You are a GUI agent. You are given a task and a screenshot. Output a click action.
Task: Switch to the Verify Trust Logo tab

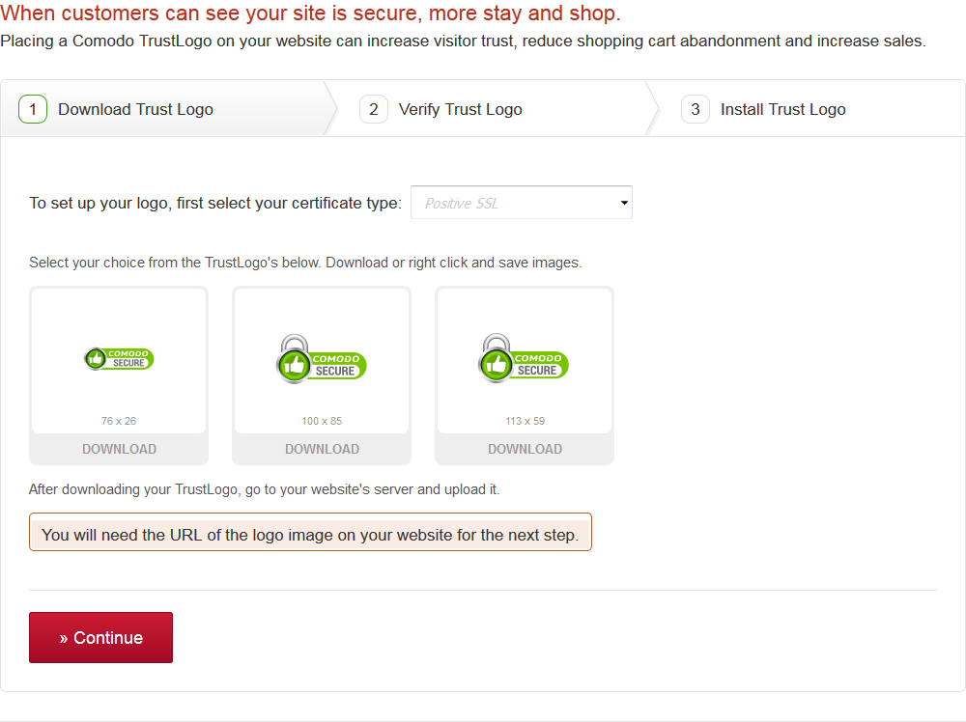coord(460,109)
